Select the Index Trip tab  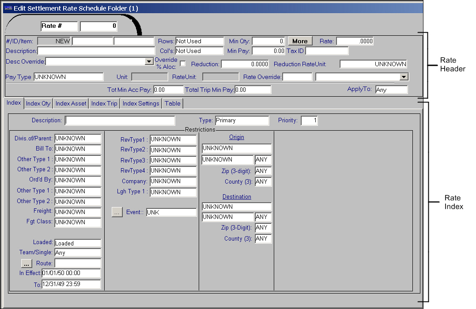click(104, 103)
